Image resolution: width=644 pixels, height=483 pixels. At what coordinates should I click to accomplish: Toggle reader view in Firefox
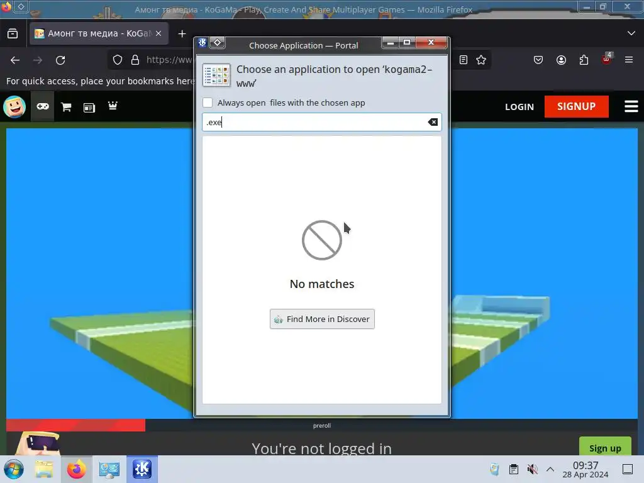pyautogui.click(x=464, y=60)
